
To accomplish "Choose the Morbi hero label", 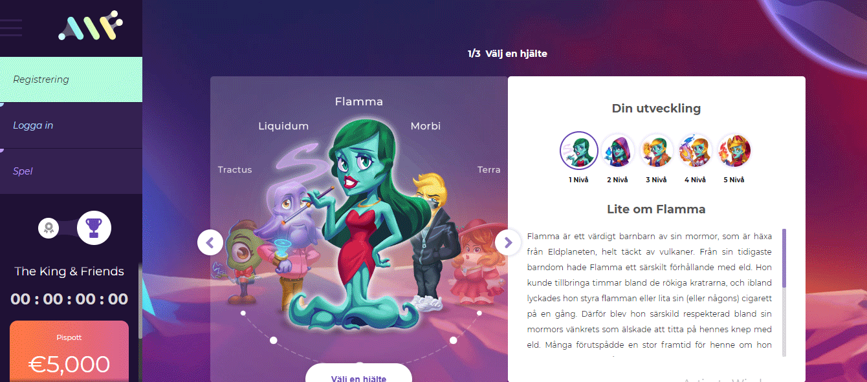I will pos(426,126).
